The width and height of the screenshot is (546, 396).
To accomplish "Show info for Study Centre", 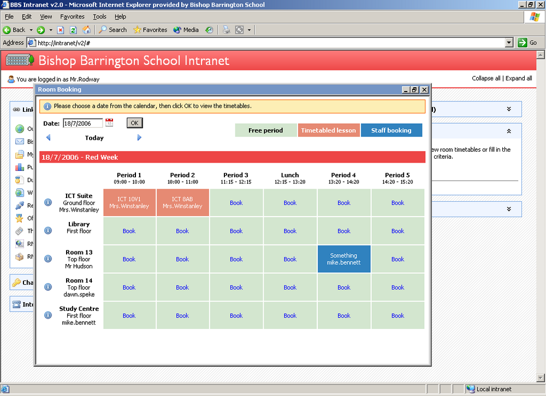I will [x=48, y=315].
